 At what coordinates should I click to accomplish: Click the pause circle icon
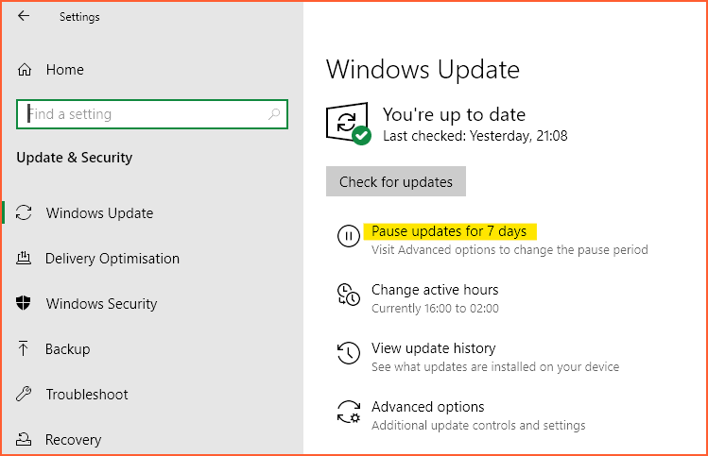pyautogui.click(x=348, y=236)
